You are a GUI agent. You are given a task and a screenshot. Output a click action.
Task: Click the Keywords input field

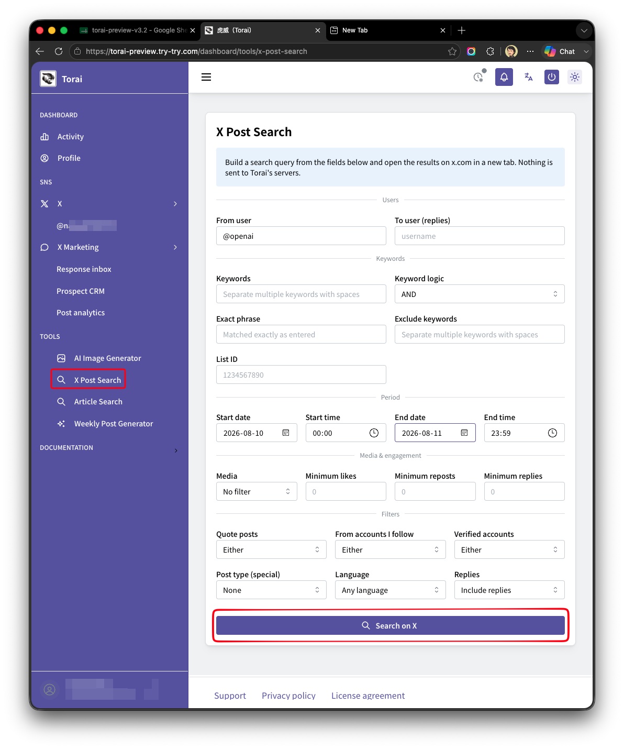[x=301, y=294]
